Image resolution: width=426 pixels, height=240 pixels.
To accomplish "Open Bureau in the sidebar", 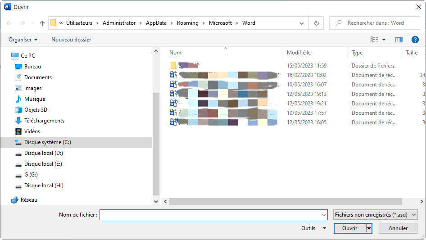I will [32, 67].
